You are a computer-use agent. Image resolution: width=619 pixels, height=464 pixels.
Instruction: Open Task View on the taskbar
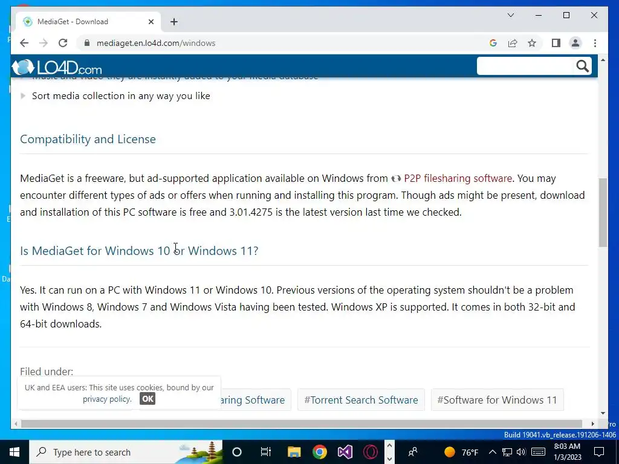266,452
